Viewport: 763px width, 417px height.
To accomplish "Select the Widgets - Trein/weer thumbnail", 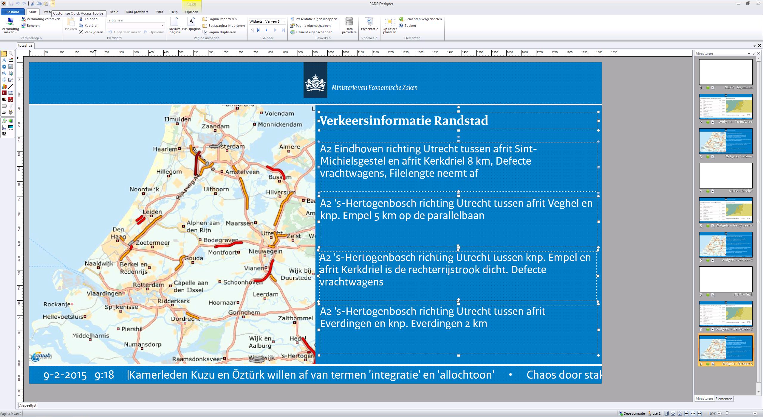I will click(726, 107).
